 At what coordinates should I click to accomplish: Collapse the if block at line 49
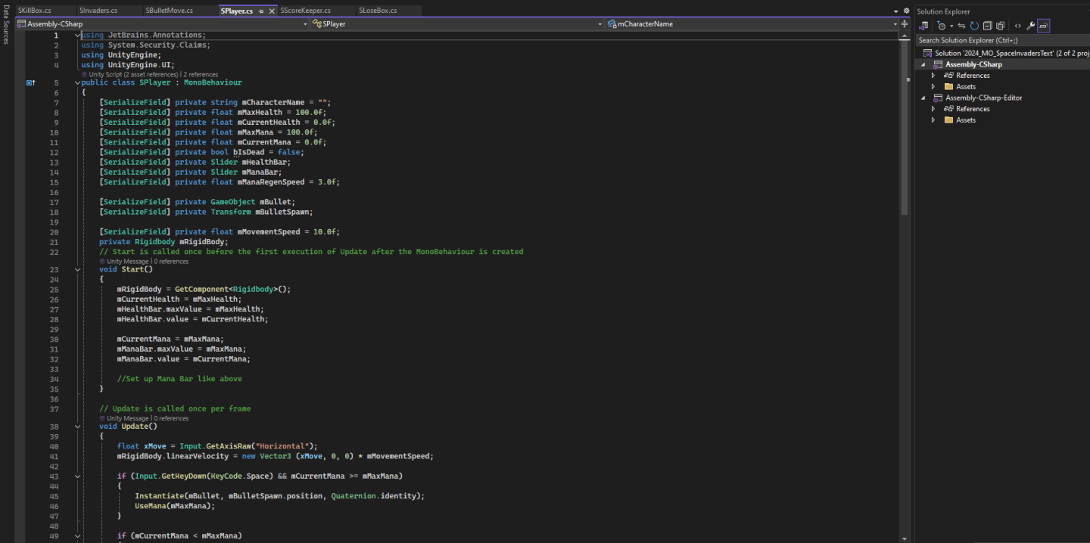[78, 535]
